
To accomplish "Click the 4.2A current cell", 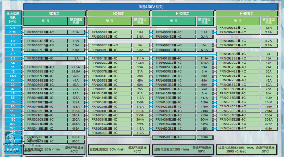I will (x=268, y=41).
